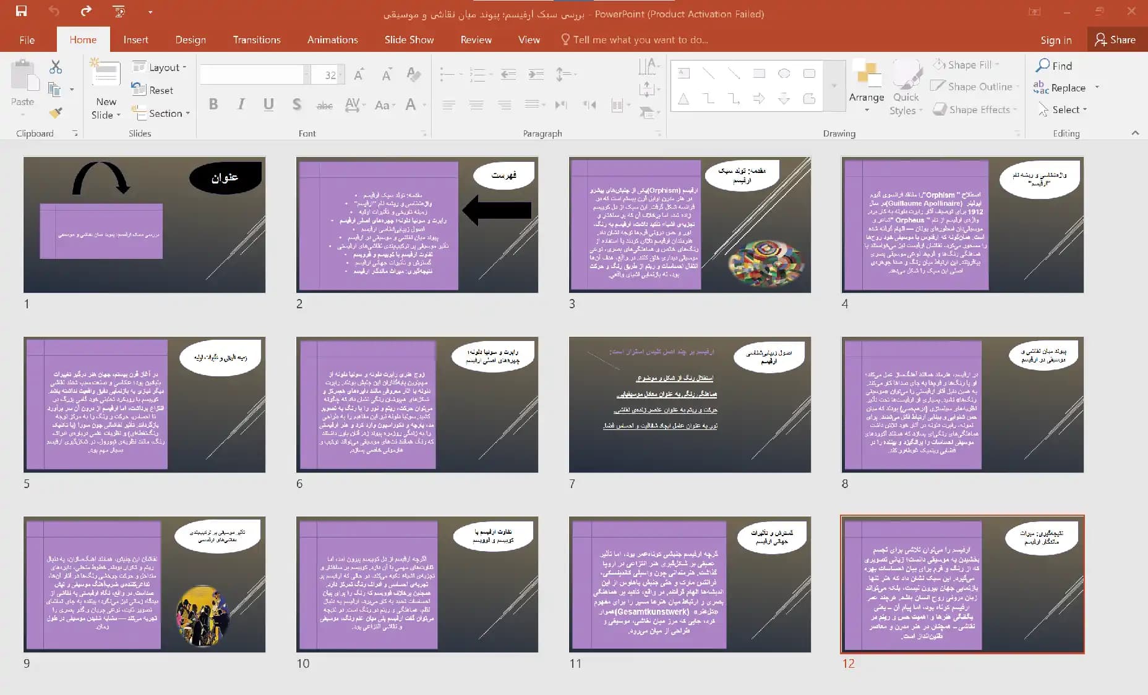The width and height of the screenshot is (1148, 695).
Task: Click the Cut scissors icon
Action: [x=56, y=67]
